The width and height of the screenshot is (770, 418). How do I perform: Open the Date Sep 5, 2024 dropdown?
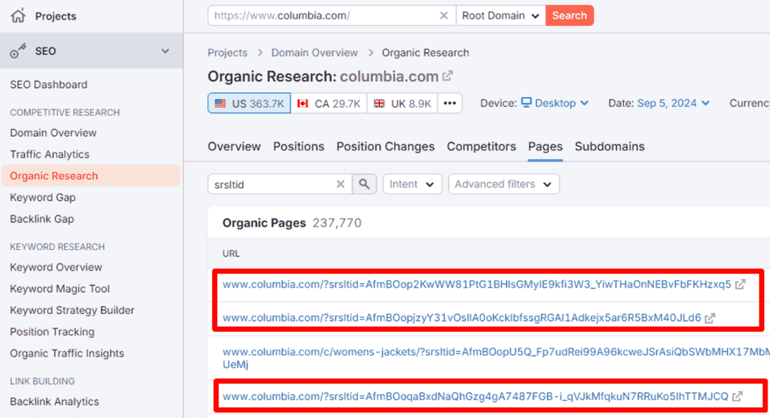tap(674, 103)
